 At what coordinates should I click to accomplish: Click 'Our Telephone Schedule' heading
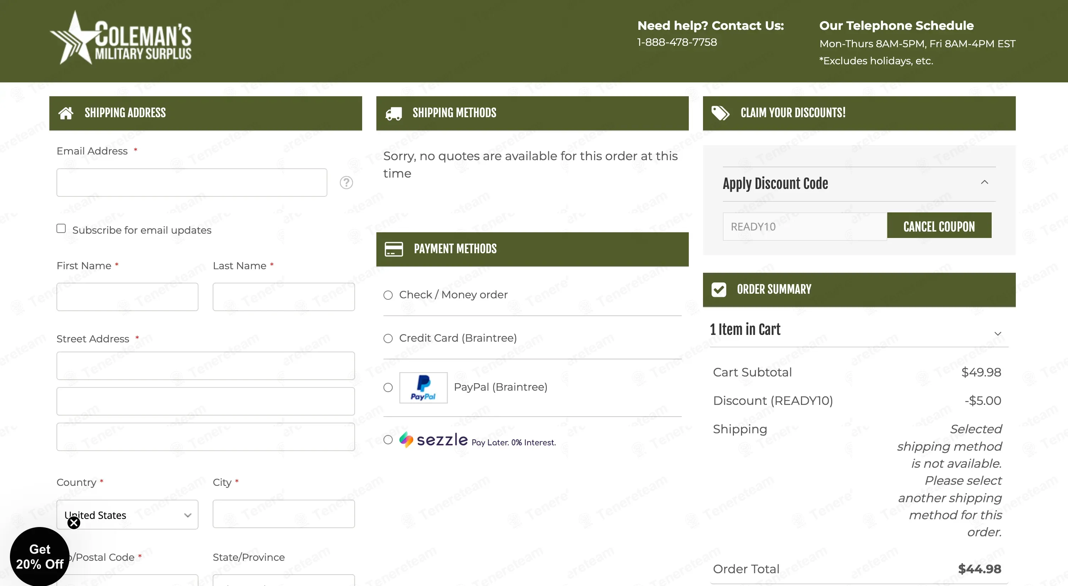[897, 26]
